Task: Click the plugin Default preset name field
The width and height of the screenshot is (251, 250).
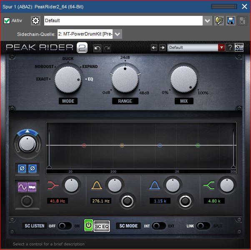Action: [193, 48]
